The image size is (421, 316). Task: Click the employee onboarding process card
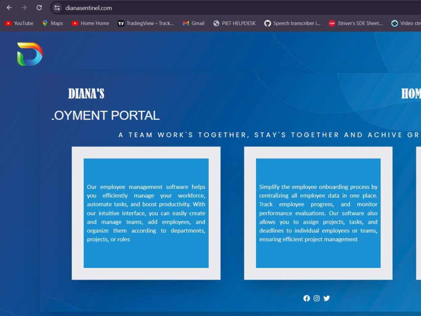318,213
